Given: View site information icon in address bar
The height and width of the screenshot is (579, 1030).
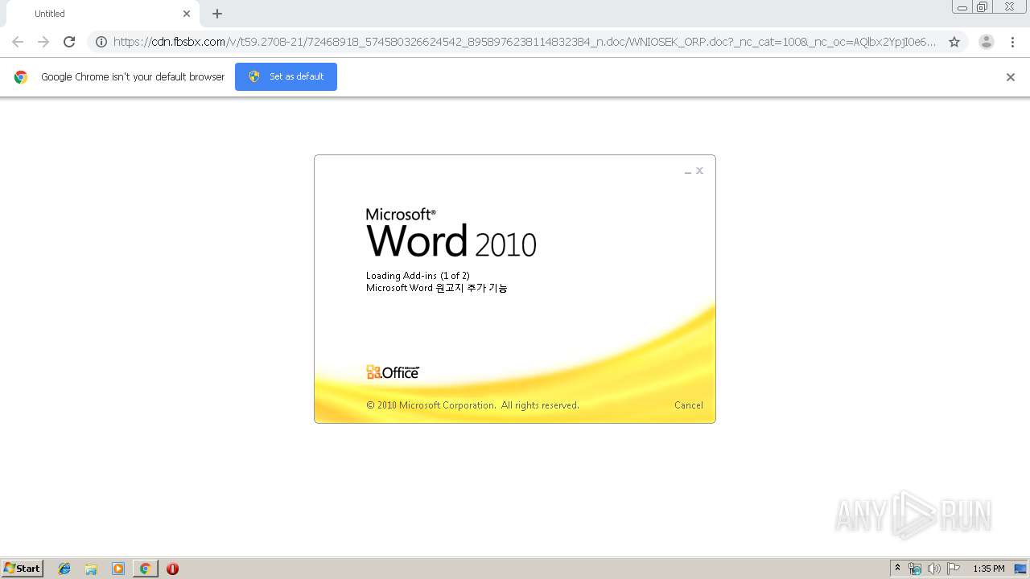Looking at the screenshot, I should (x=101, y=42).
